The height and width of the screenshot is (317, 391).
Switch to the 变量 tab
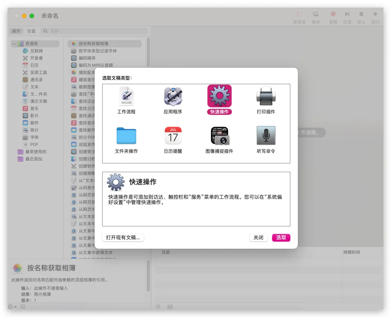pos(31,31)
